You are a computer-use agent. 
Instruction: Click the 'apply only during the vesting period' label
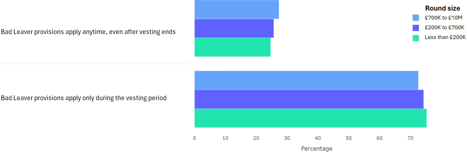[84, 98]
